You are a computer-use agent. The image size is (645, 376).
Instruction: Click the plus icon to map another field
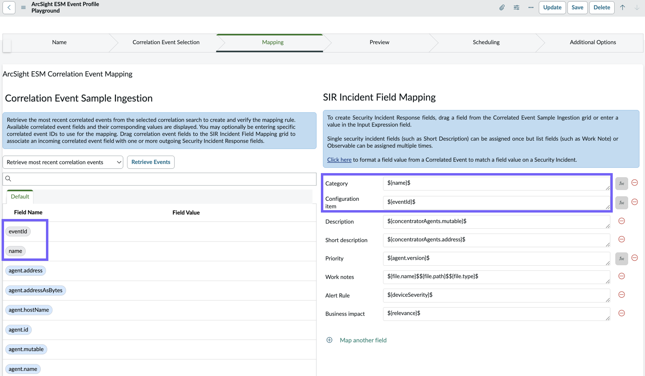pyautogui.click(x=329, y=340)
